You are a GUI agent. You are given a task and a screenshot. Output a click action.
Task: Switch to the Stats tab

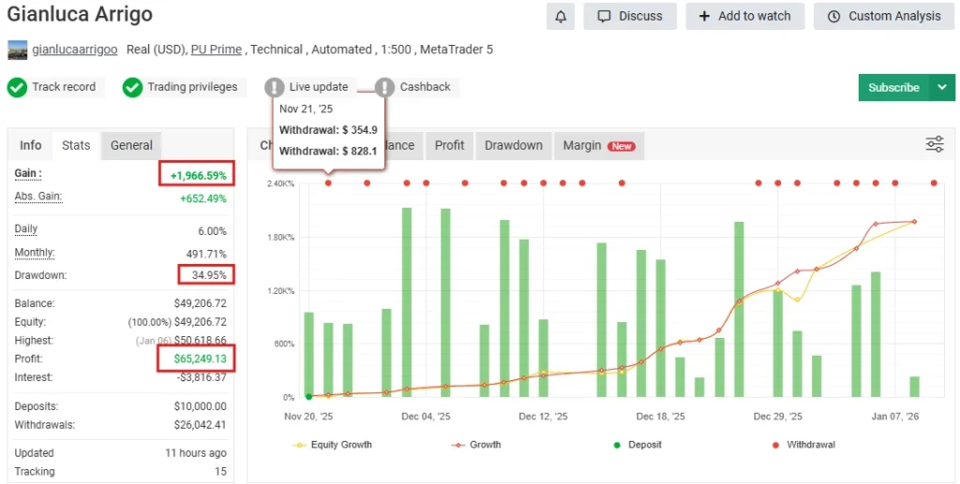pos(76,145)
